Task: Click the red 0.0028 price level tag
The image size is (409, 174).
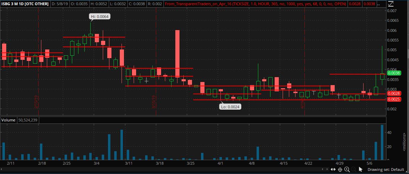Action: (394, 93)
